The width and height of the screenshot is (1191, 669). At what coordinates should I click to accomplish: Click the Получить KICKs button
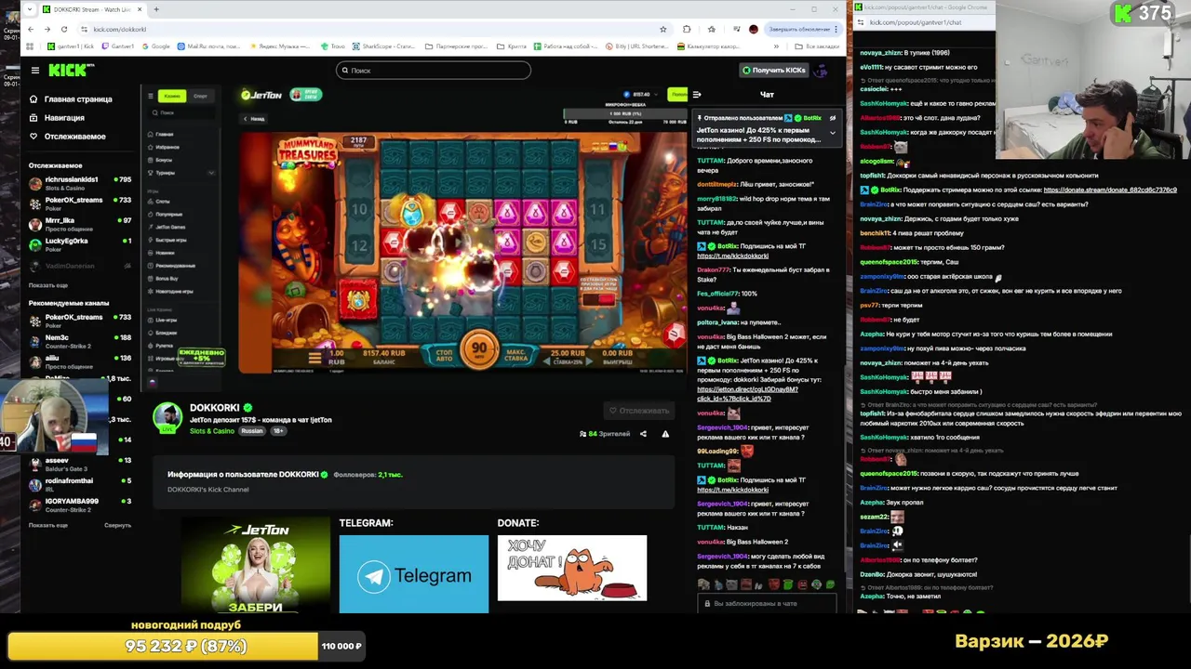pyautogui.click(x=773, y=70)
